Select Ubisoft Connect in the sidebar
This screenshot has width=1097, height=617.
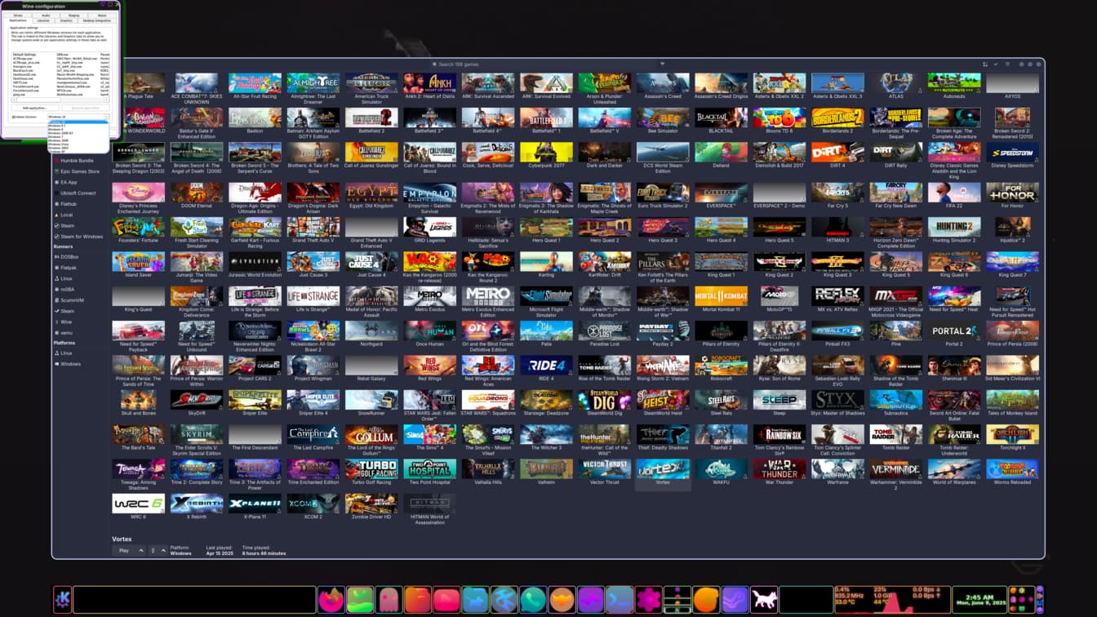coord(78,193)
